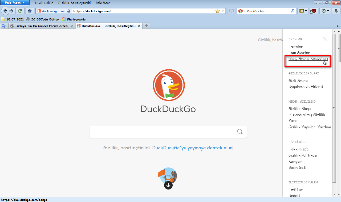
Task: Bookmark this page with the star icon
Action: [217, 11]
